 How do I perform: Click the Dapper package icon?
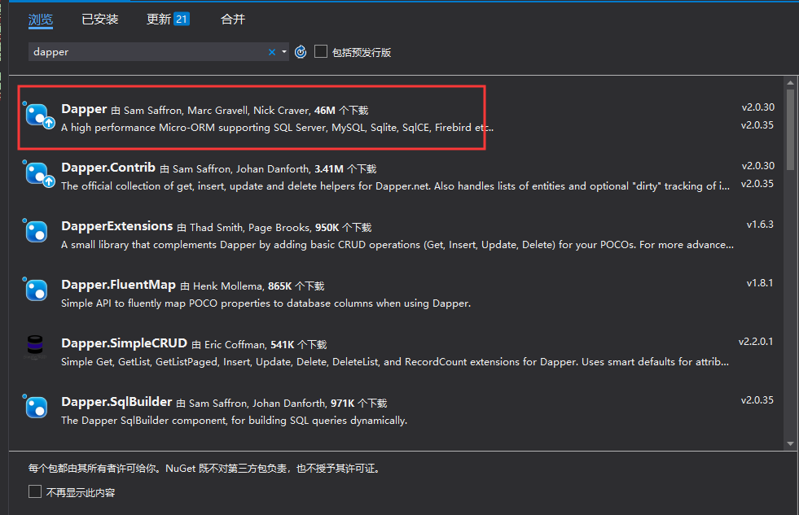(x=39, y=116)
